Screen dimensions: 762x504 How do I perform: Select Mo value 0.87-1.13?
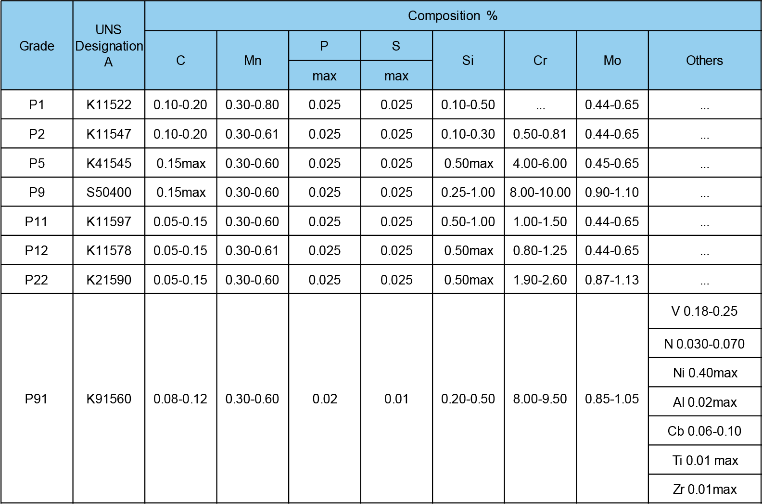(612, 280)
